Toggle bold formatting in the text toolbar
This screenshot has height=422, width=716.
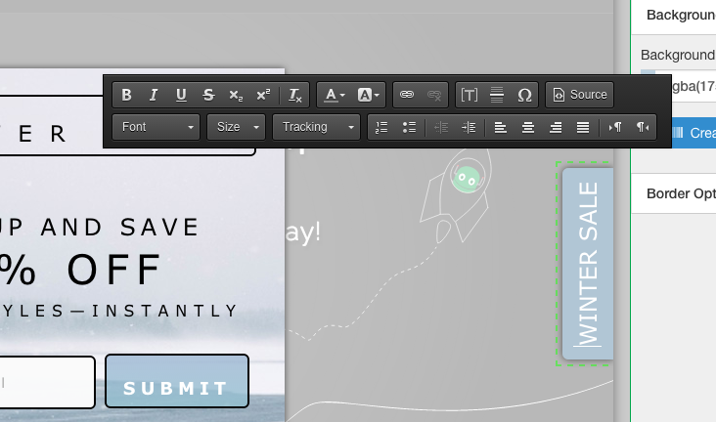coord(126,95)
